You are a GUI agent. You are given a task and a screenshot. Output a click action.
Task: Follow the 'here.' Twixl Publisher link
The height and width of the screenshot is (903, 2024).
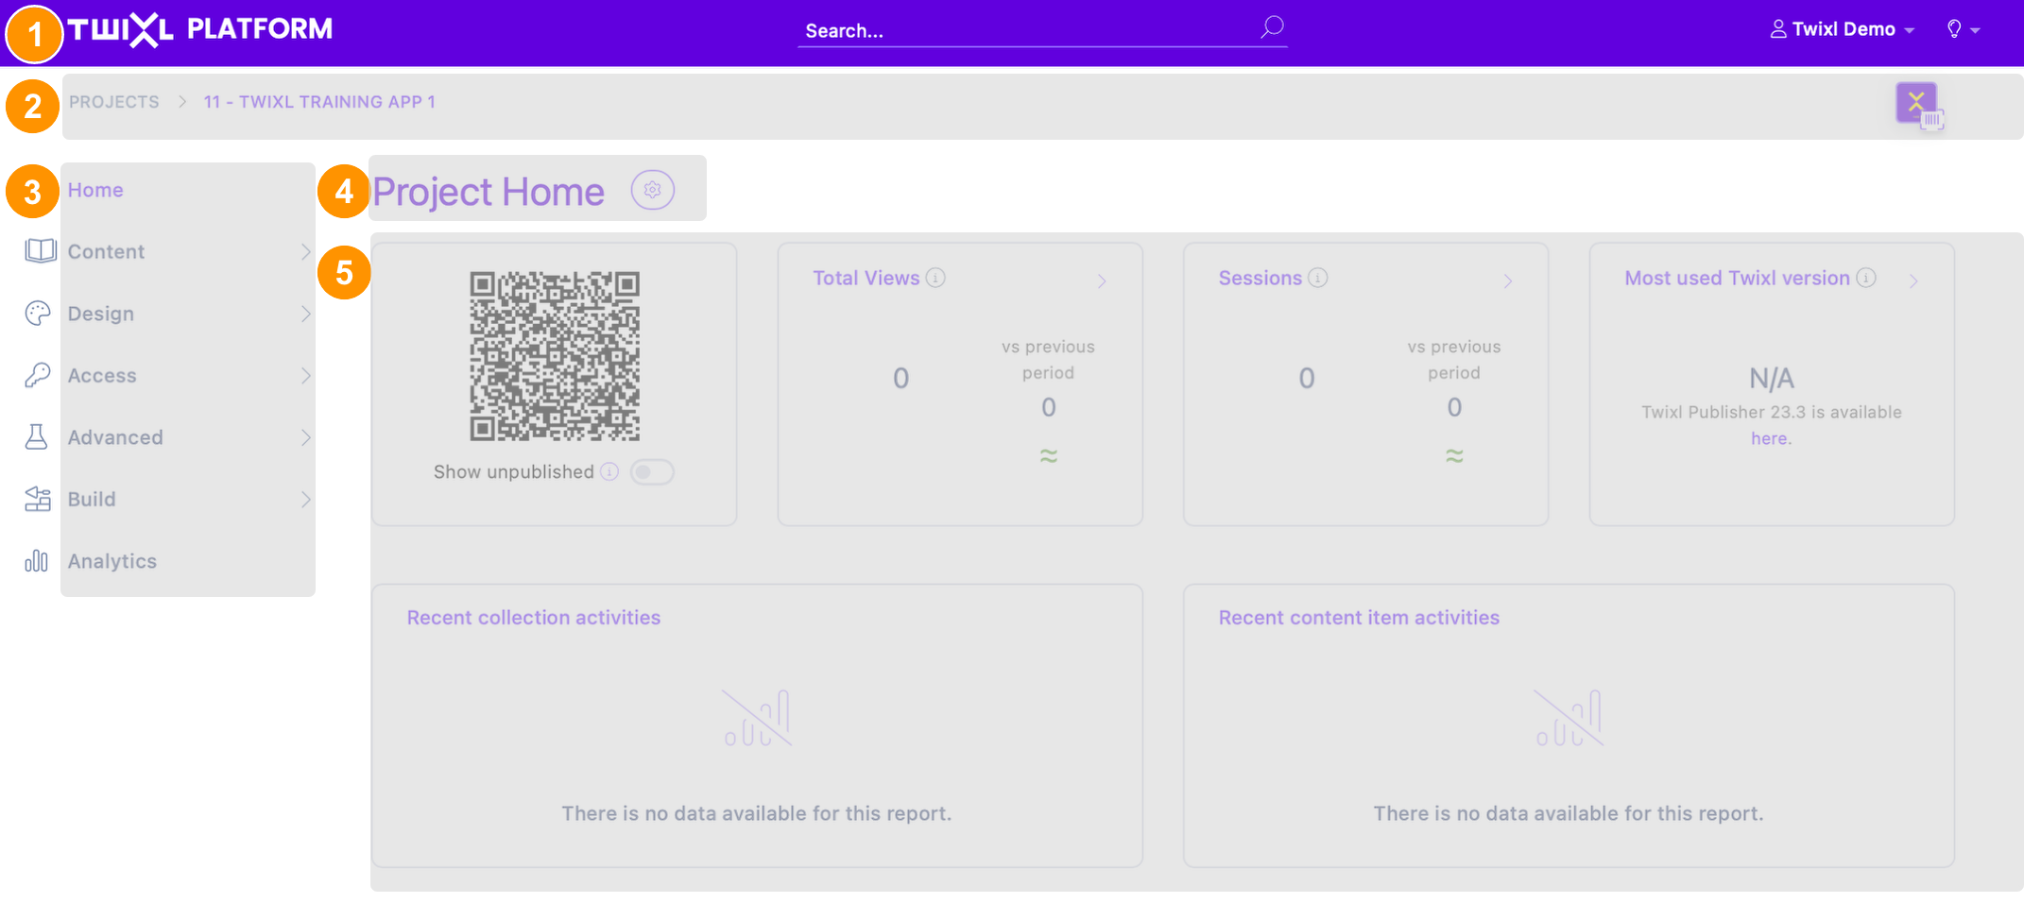(1771, 438)
